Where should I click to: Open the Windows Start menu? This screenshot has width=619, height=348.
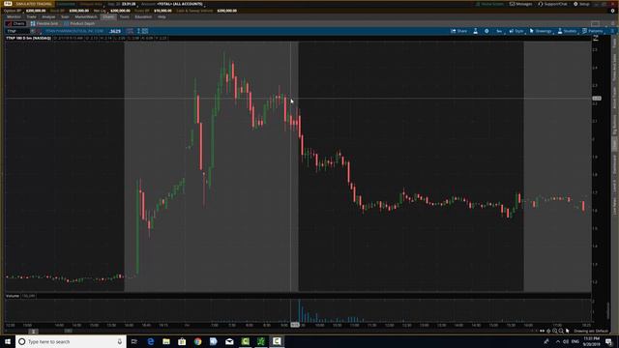[x=8, y=341]
